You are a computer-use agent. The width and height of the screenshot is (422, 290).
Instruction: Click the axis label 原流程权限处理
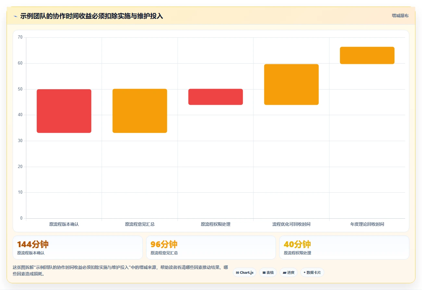[x=216, y=224]
